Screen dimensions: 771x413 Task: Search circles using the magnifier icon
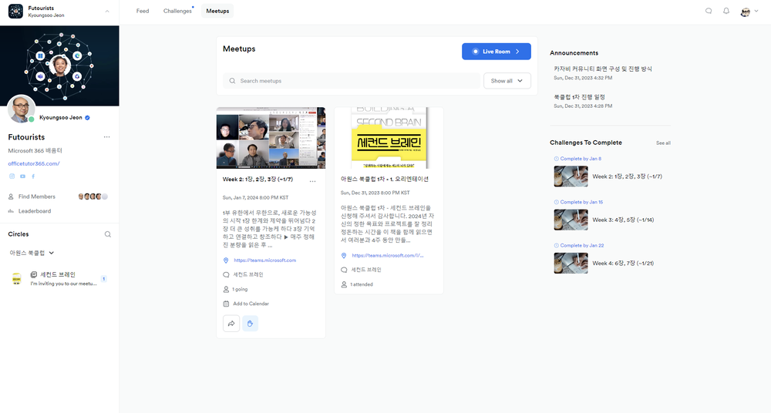coord(107,234)
